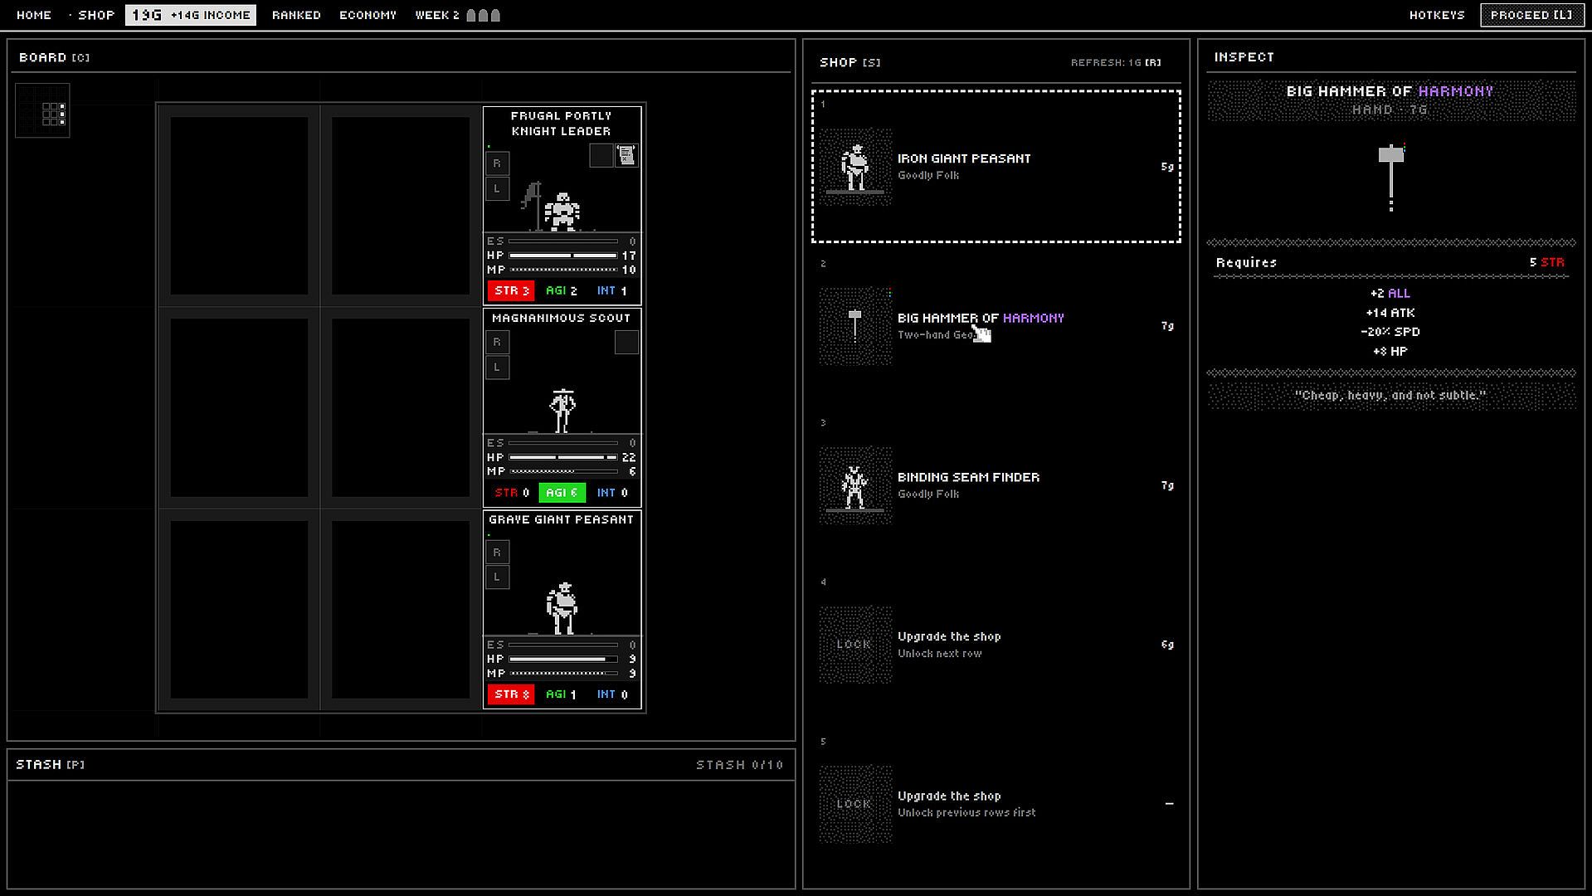Click Refresh shop for 1G
The width and height of the screenshot is (1592, 896).
[x=1116, y=62]
